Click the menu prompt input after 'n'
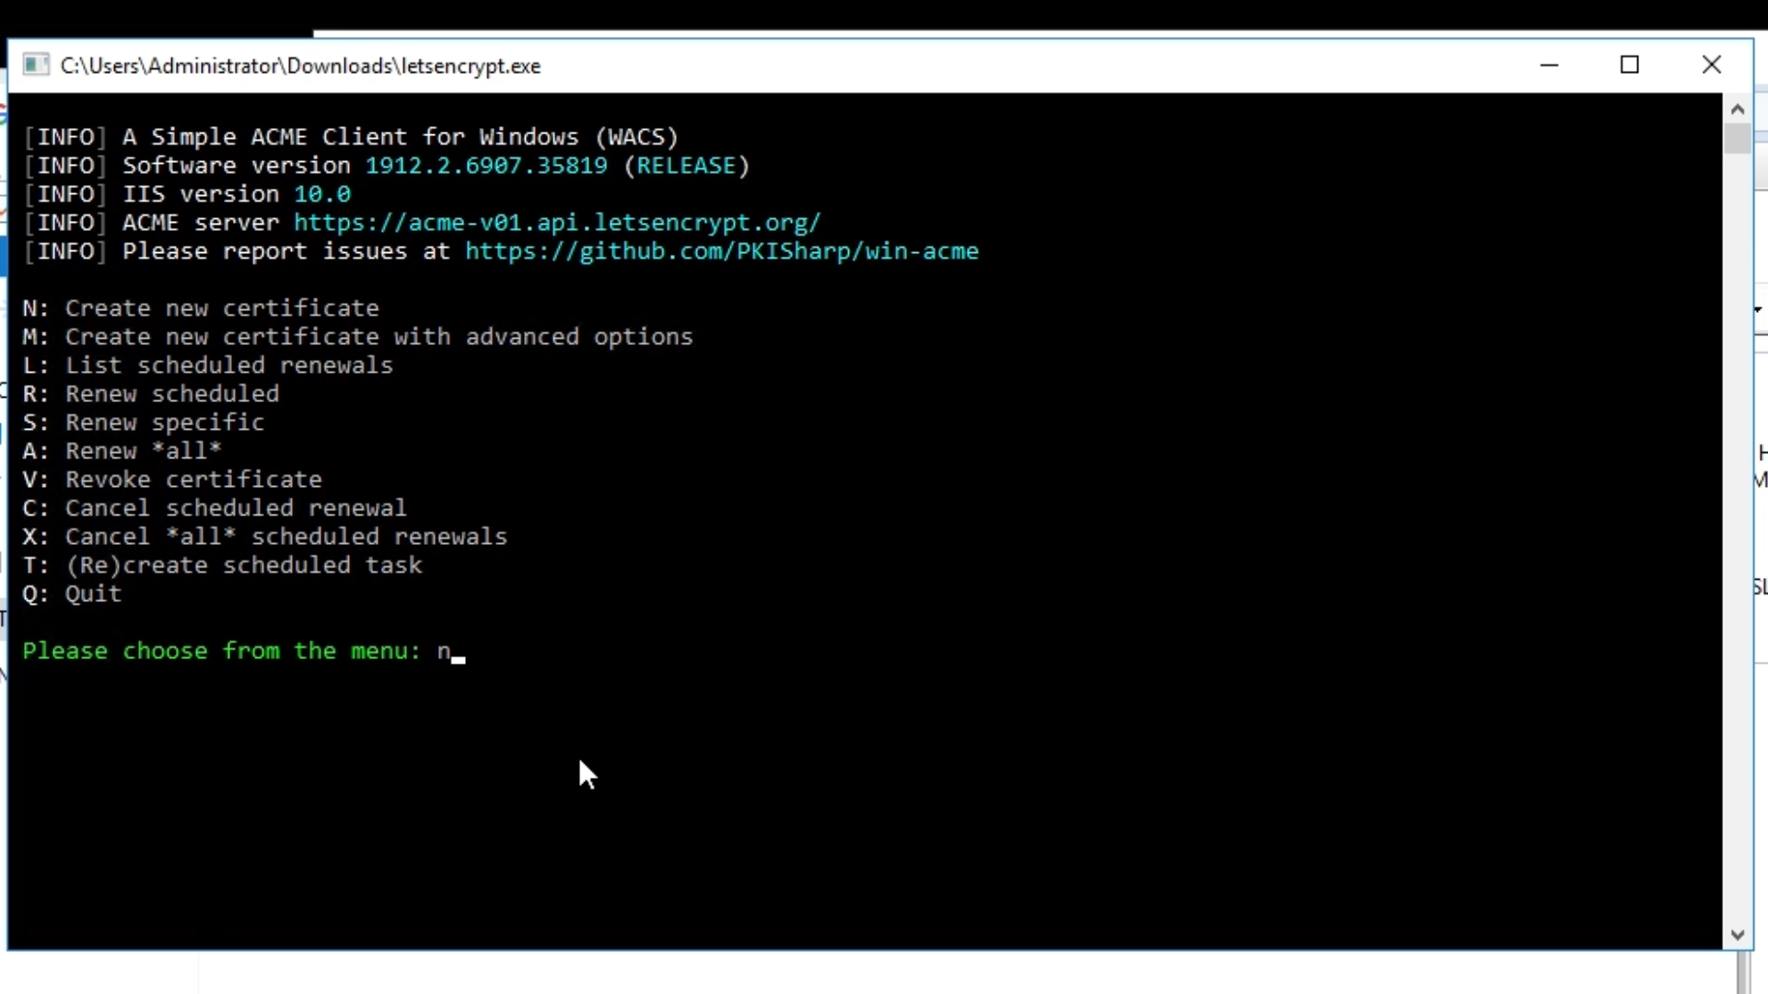Viewport: 1768px width, 994px height. [x=459, y=652]
